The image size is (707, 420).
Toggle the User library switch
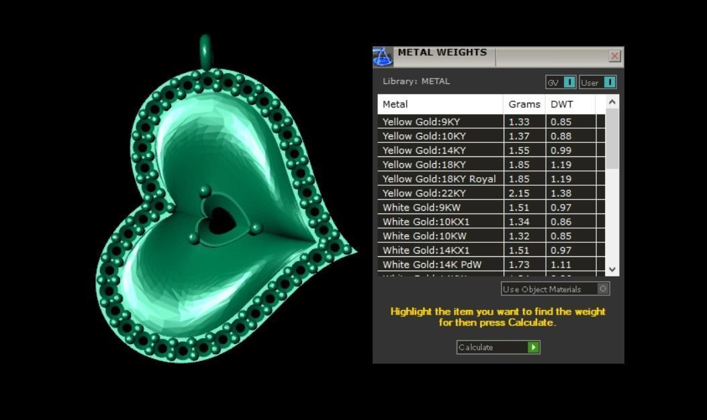(x=598, y=83)
